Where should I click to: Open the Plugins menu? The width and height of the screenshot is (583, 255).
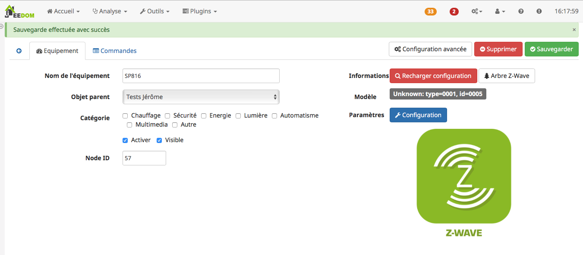click(x=199, y=12)
